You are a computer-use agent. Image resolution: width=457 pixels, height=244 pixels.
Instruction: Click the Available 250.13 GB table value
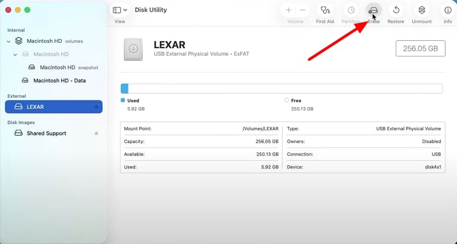coord(267,154)
